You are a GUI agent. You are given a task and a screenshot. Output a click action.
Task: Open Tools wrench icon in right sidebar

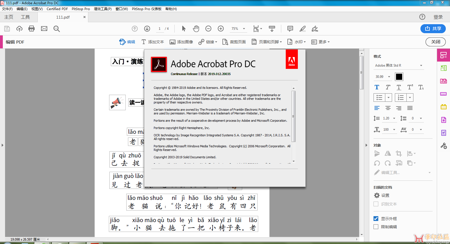tap(444, 146)
